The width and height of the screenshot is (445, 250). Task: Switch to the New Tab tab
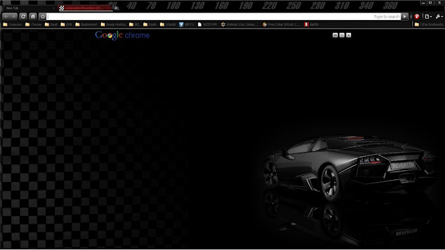(x=29, y=8)
